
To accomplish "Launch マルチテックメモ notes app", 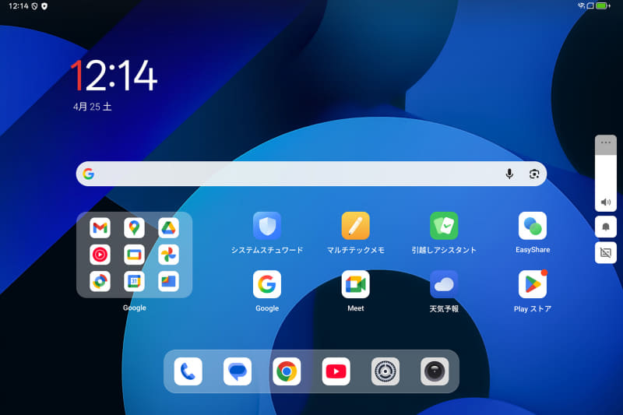I will click(x=356, y=226).
